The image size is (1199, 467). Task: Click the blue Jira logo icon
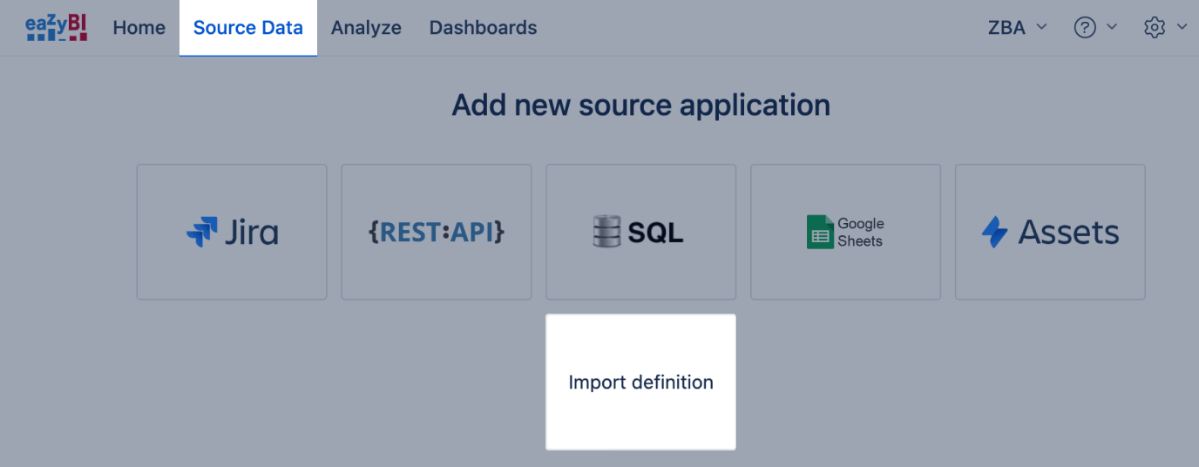pos(201,233)
